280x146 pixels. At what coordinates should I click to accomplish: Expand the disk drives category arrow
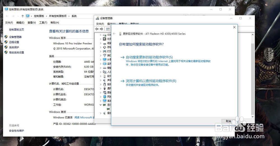click(101, 43)
